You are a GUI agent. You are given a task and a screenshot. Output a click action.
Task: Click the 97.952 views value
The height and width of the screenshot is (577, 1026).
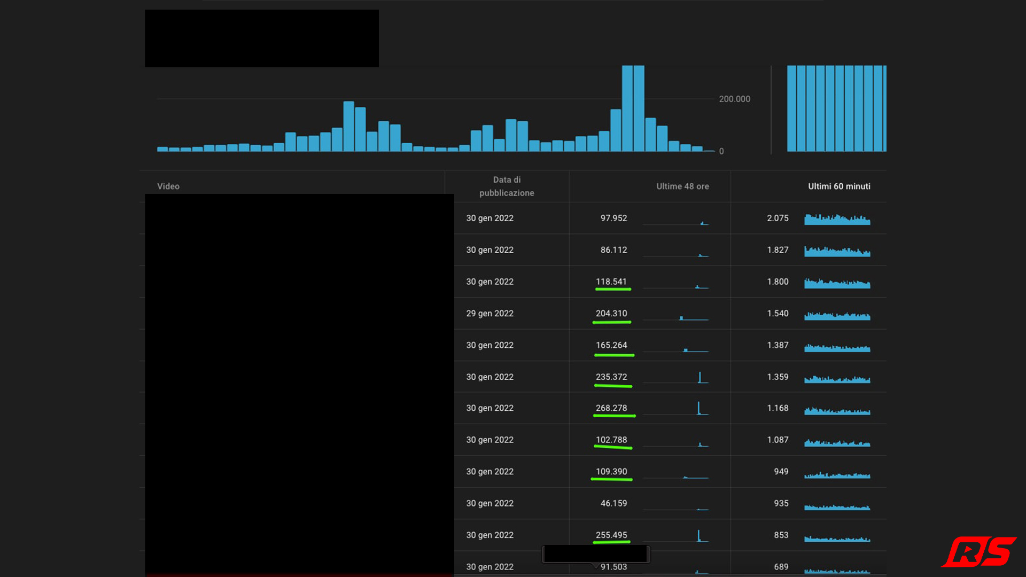point(613,218)
